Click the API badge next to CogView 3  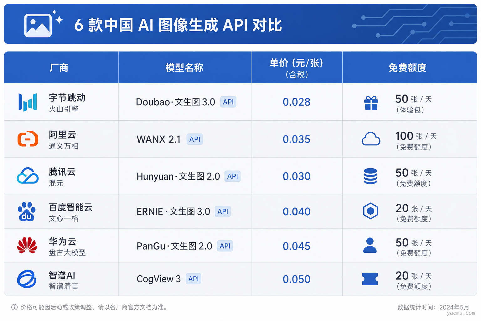194,279
